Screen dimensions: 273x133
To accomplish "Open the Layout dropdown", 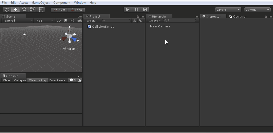I will [257, 10].
